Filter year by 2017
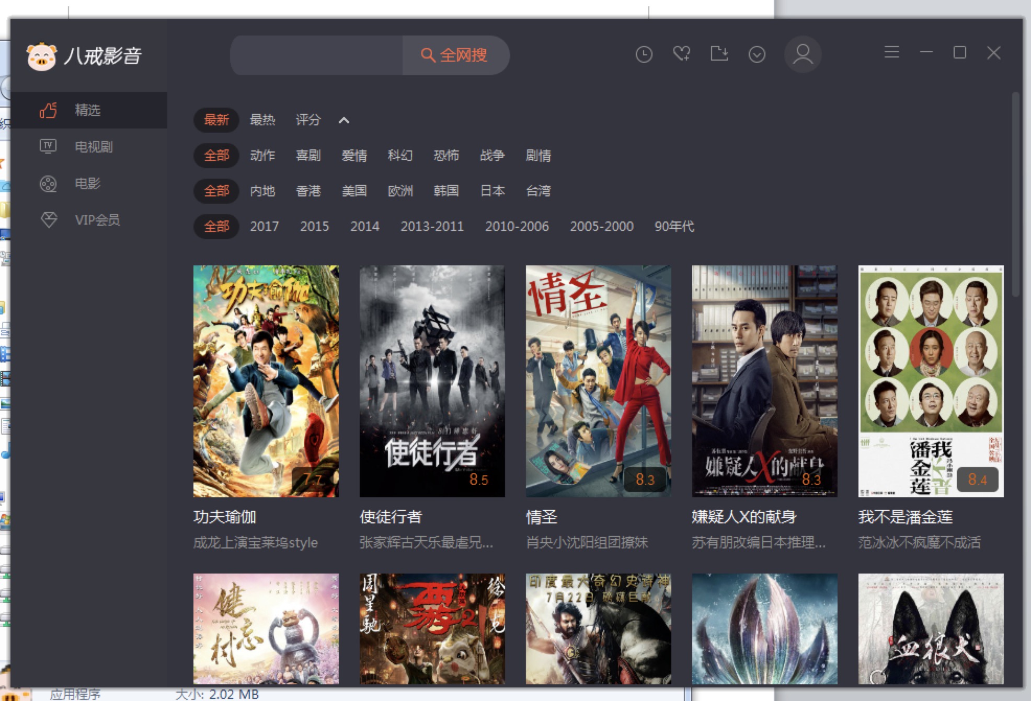 265,226
